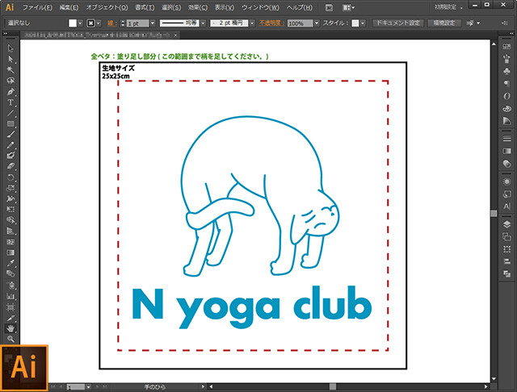This screenshot has width=517, height=392.
Task: Select the Selection tool arrow
Action: coord(11,49)
